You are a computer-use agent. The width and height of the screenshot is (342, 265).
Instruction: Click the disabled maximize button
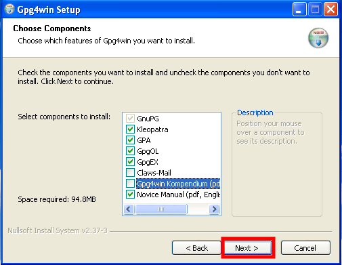315,9
